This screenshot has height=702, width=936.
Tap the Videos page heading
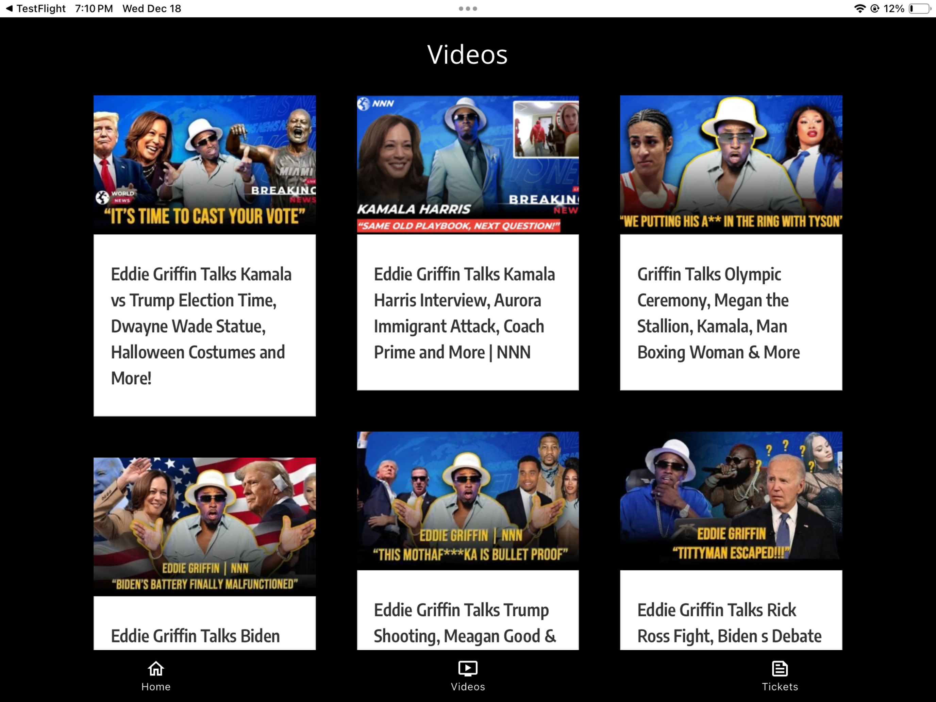pos(468,54)
